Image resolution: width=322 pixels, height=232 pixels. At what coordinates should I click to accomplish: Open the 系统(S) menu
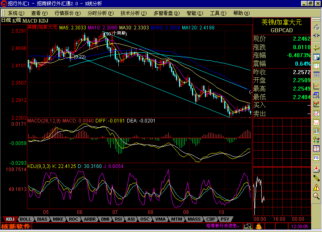(16, 13)
